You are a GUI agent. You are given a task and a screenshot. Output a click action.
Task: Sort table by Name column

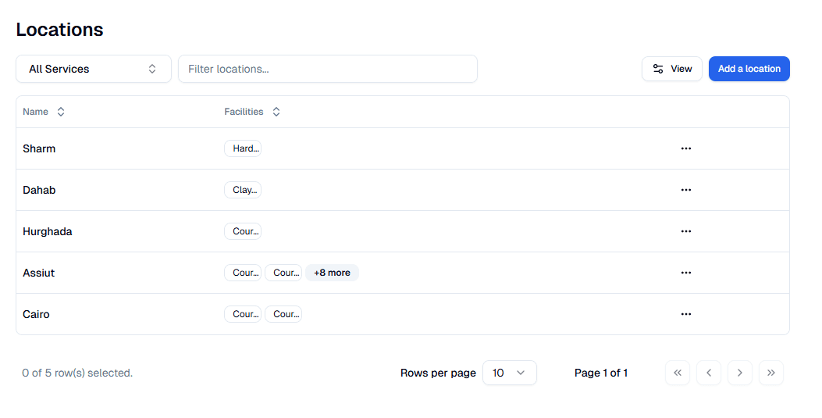[44, 112]
